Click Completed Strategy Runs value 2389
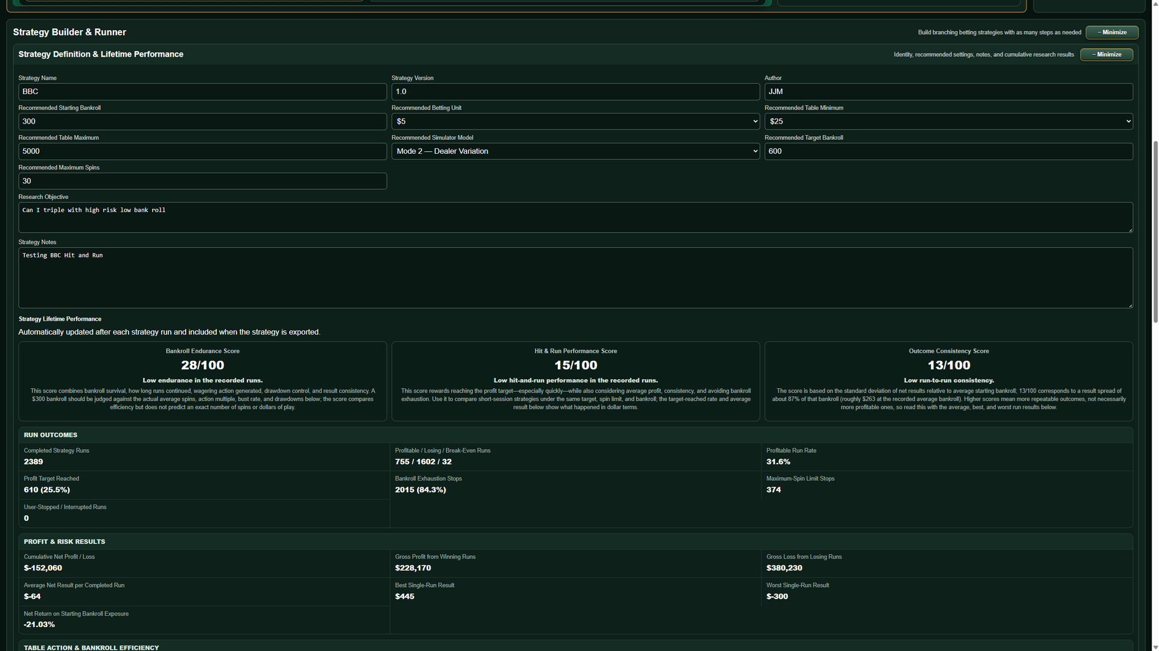Image resolution: width=1159 pixels, height=651 pixels. (x=33, y=462)
